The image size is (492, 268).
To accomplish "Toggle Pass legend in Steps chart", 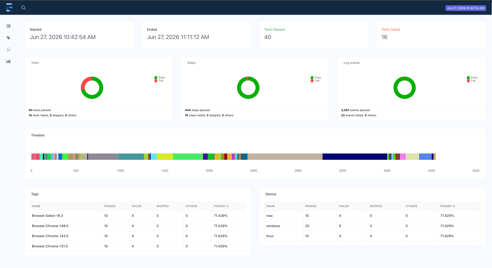I will (316, 78).
